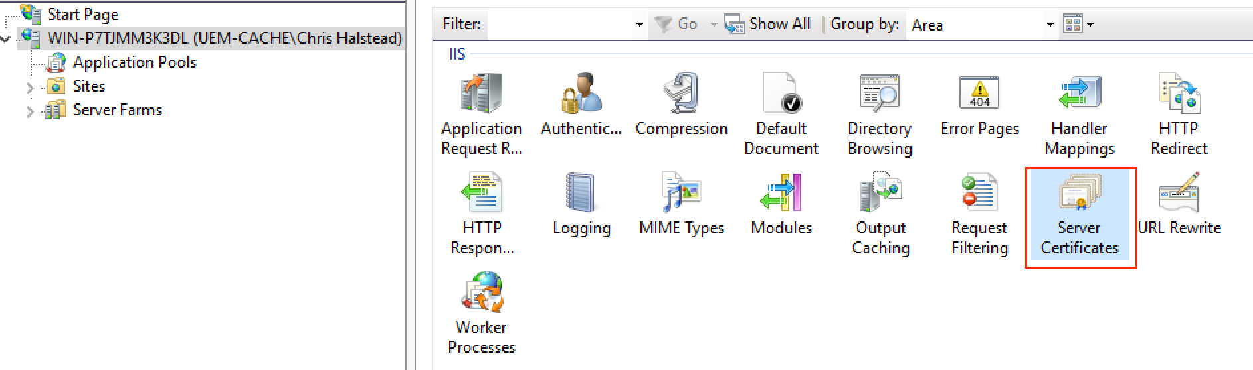Select Start Page in connections tree
This screenshot has width=1253, height=370.
(x=82, y=14)
